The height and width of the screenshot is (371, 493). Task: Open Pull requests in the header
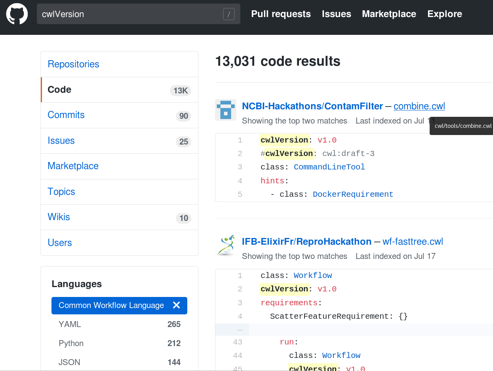(x=281, y=14)
